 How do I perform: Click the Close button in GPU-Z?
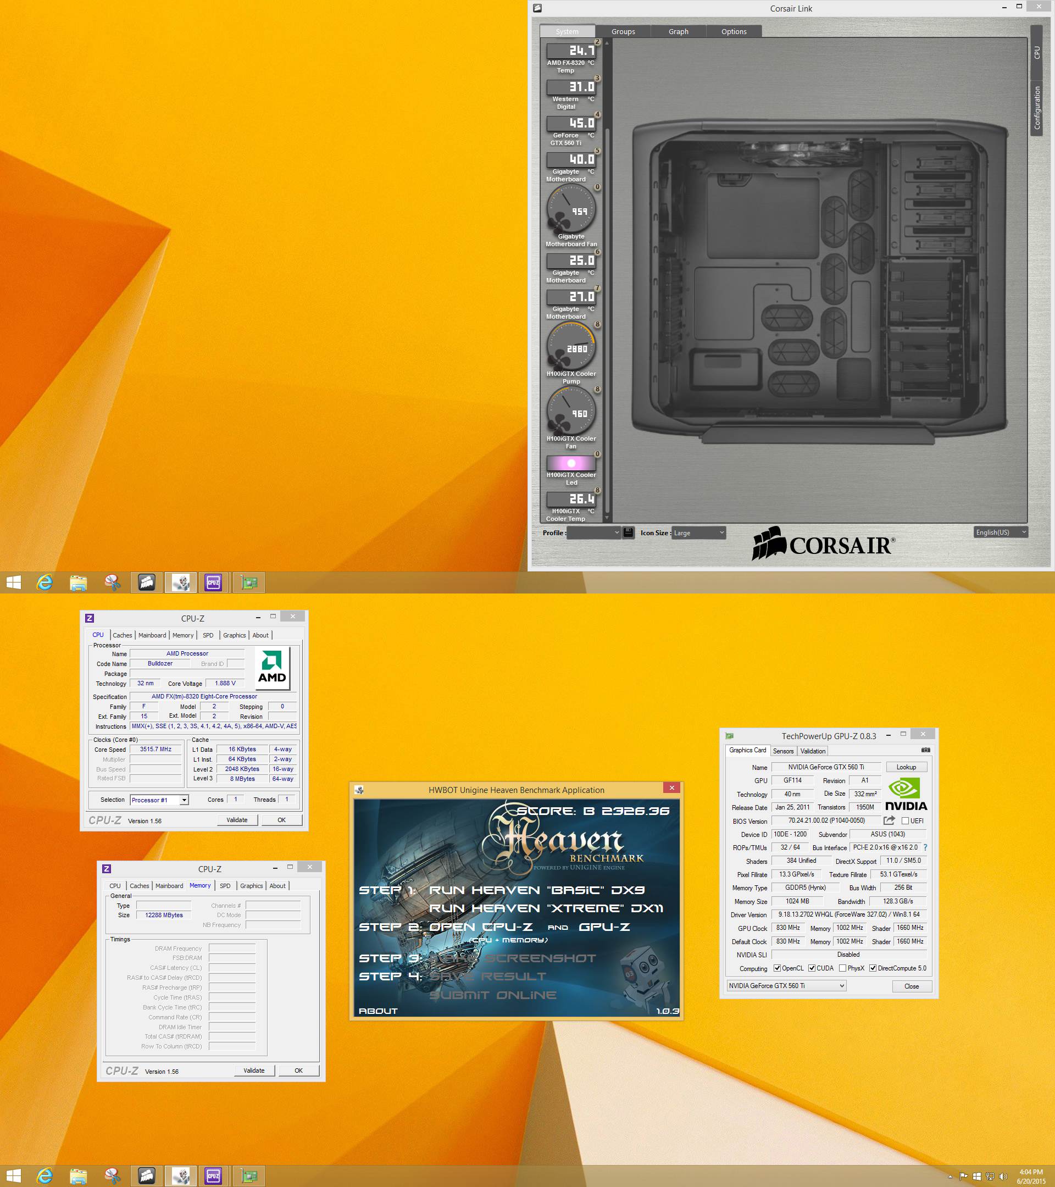point(911,986)
